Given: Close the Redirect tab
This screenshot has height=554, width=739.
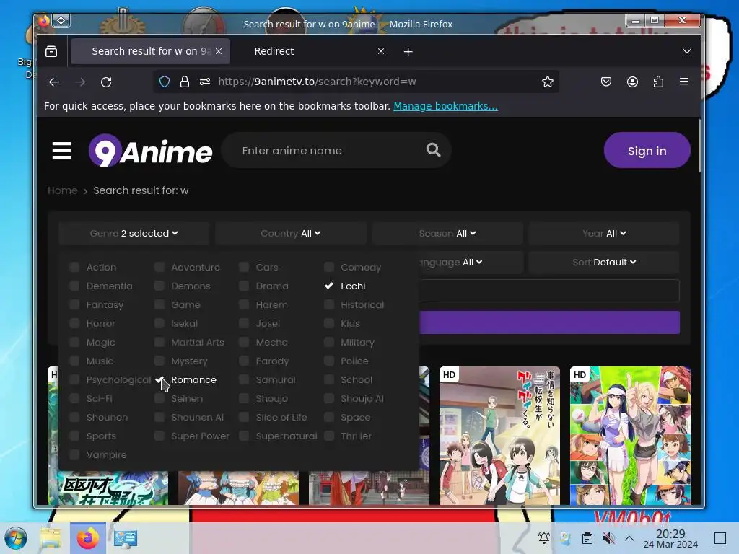Looking at the screenshot, I should point(381,51).
